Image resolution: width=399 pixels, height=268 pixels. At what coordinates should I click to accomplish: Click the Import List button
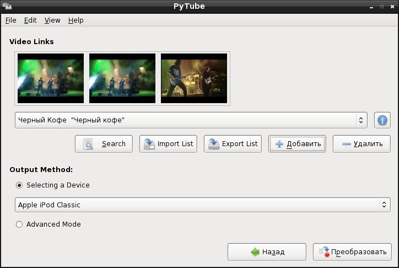pyautogui.click(x=168, y=144)
